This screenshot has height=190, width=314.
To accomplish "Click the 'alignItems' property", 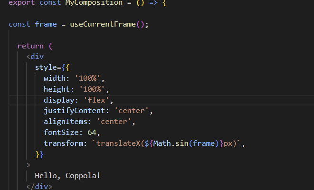I will [x=66, y=122].
